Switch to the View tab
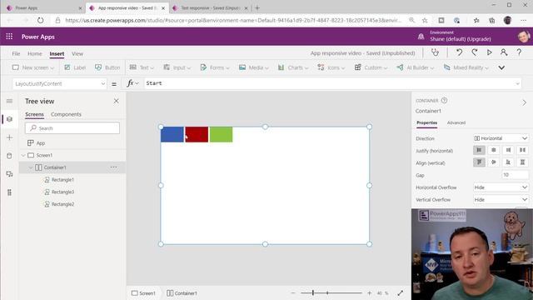 (77, 53)
